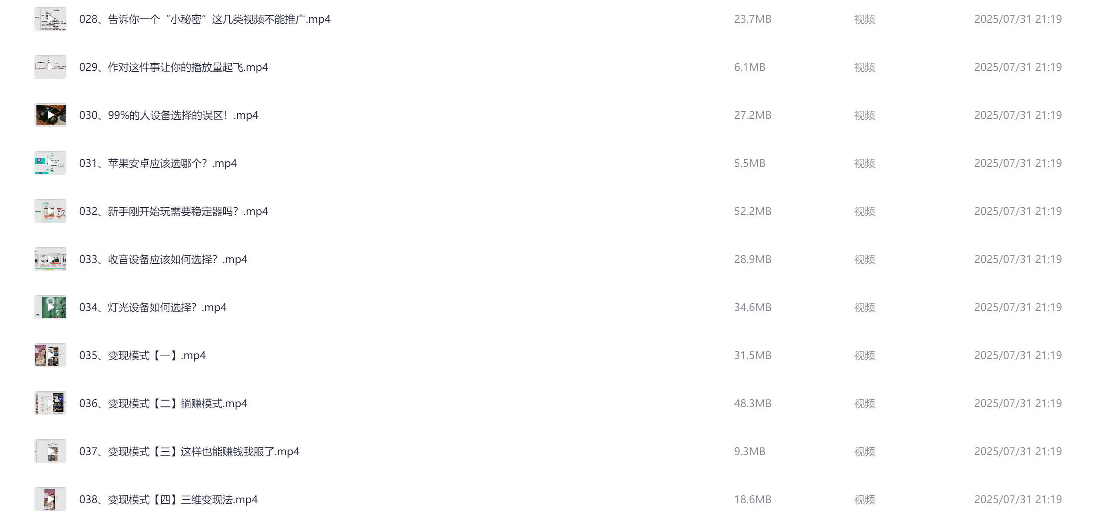Open 037、变现模式【三】这样也能赚钱我服了.mp4
Viewport: 1102px width, 516px height.
(189, 452)
